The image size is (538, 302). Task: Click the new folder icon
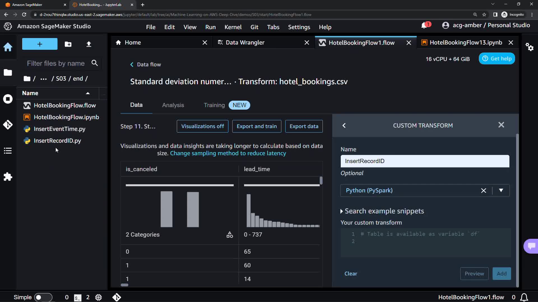68,44
